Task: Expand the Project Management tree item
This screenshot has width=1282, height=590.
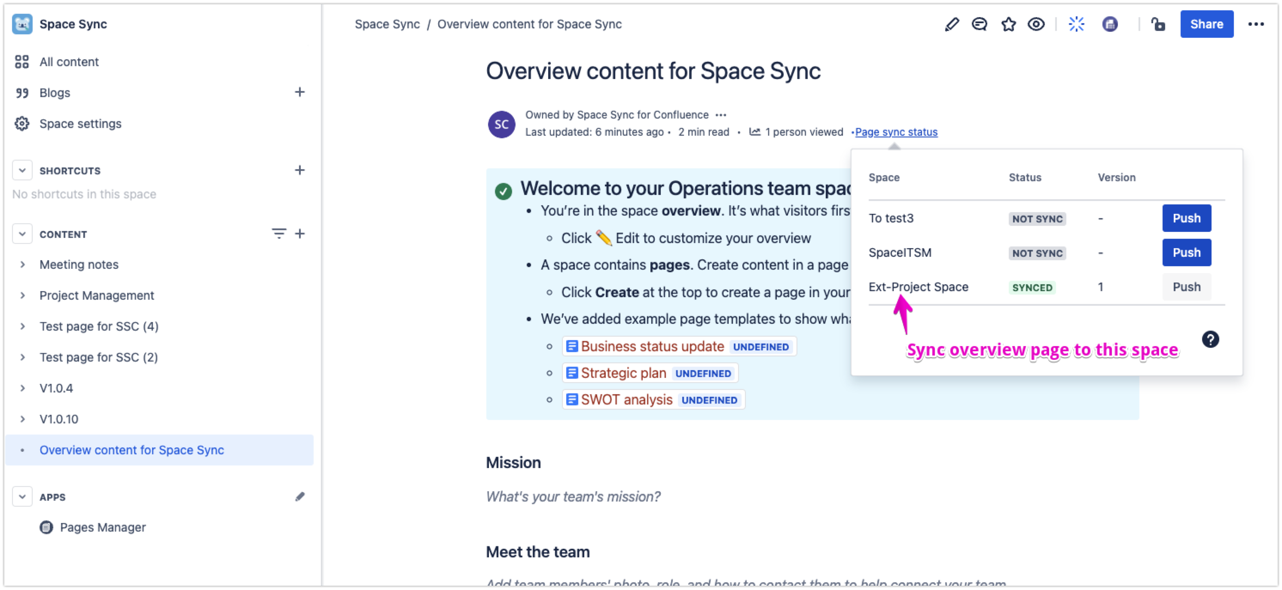Action: coord(22,295)
